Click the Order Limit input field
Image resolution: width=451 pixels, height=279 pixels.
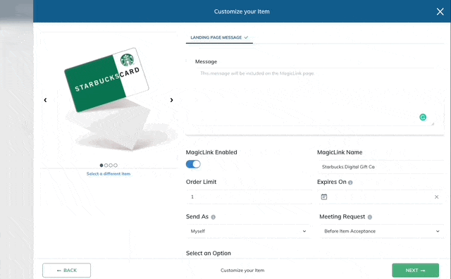(249, 197)
